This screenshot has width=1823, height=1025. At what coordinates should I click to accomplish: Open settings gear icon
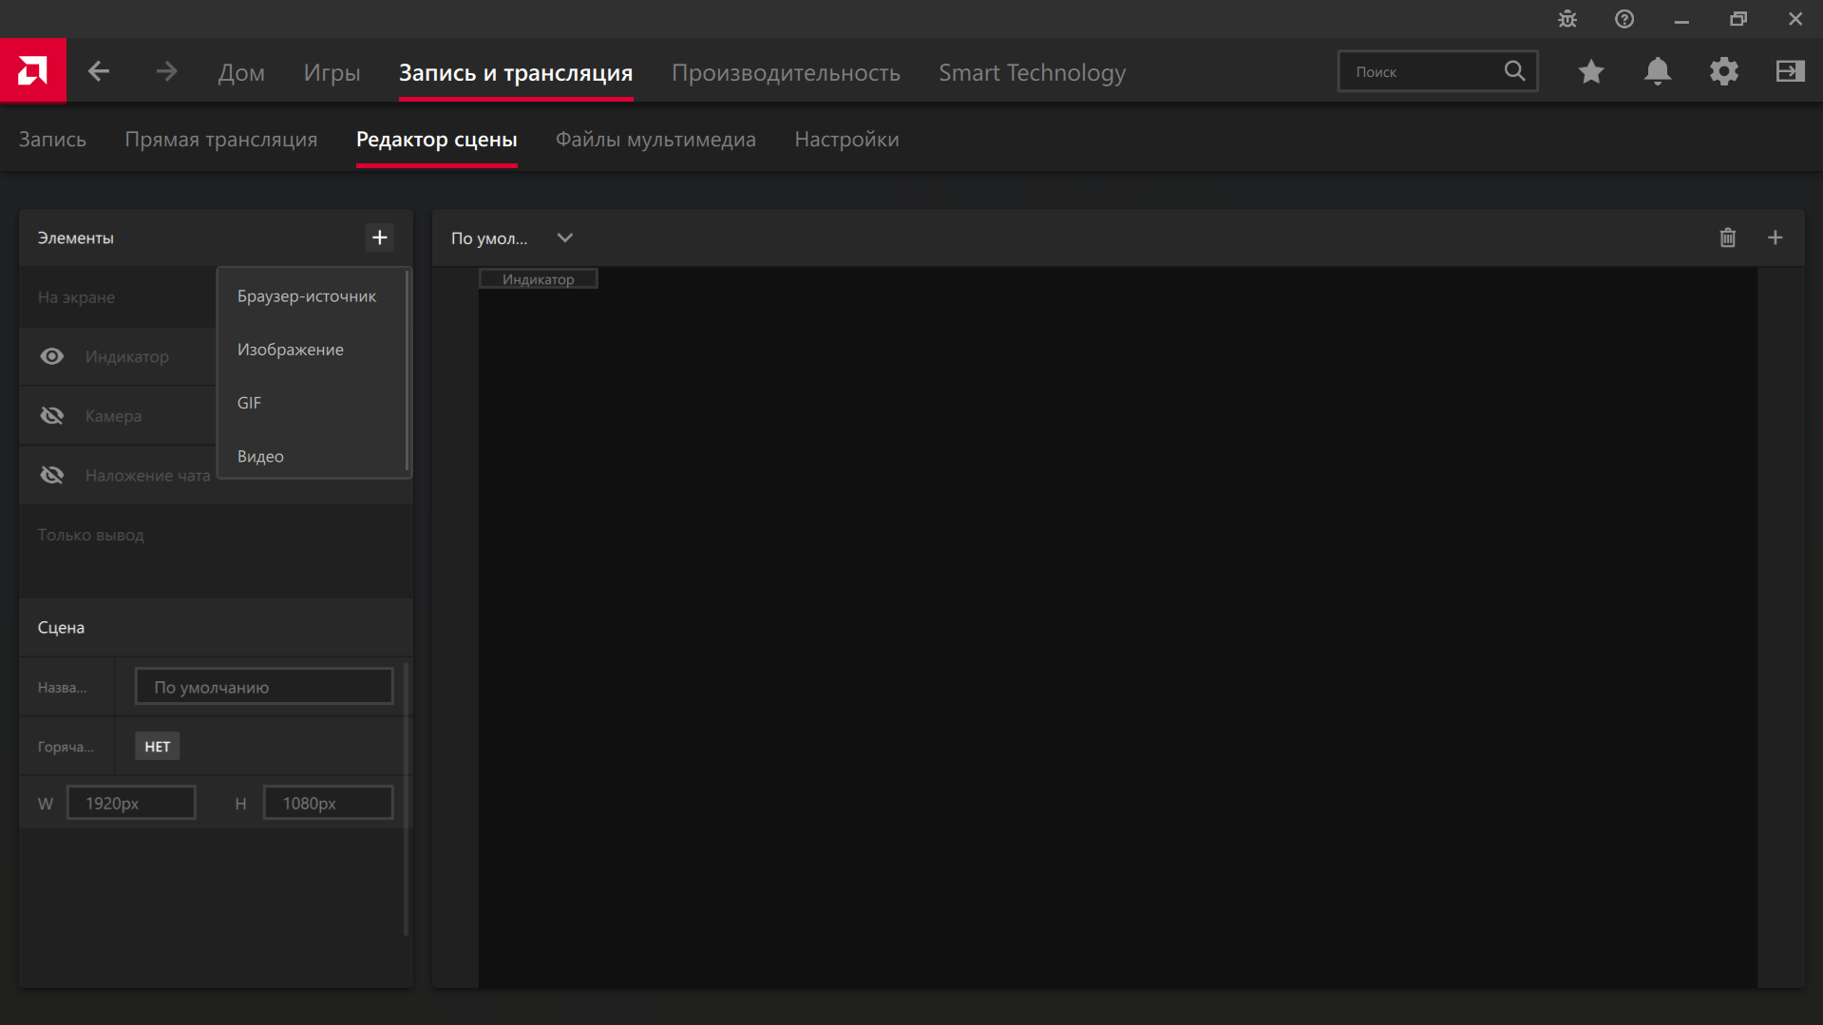click(1724, 71)
